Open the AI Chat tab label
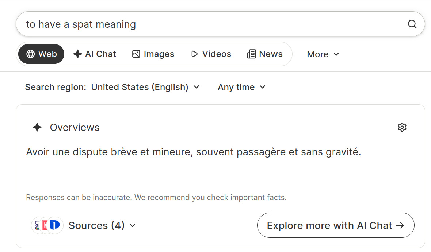This screenshot has width=431, height=252. pos(100,54)
